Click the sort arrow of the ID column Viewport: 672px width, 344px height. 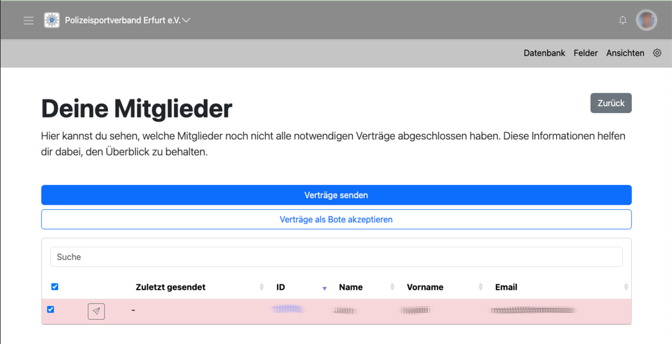[x=324, y=288]
